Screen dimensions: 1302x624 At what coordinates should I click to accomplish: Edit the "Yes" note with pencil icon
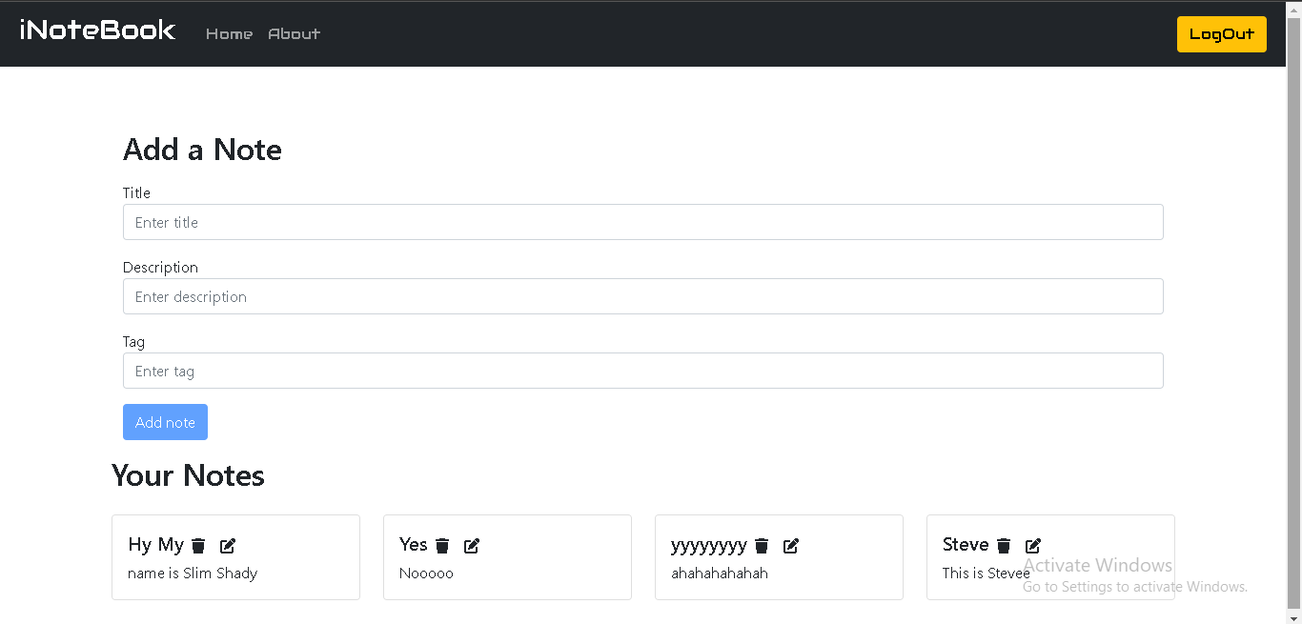[x=471, y=545]
